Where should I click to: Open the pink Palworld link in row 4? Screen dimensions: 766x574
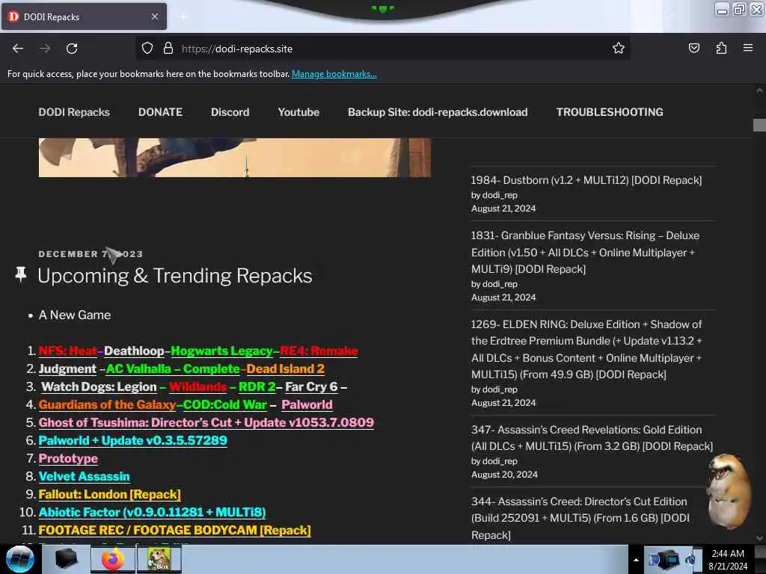pos(307,405)
